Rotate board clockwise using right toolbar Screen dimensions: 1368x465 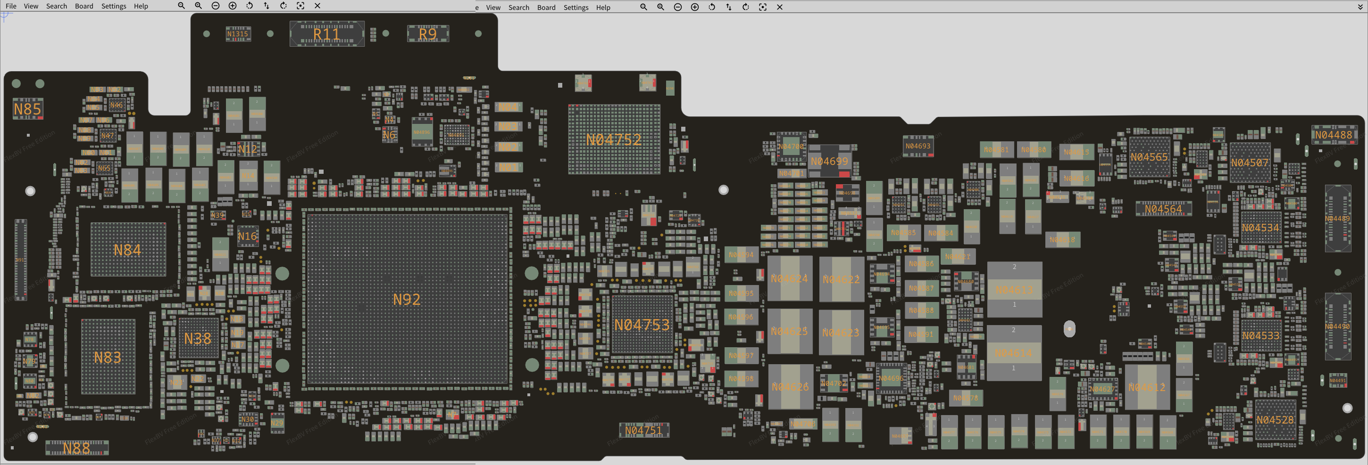746,8
